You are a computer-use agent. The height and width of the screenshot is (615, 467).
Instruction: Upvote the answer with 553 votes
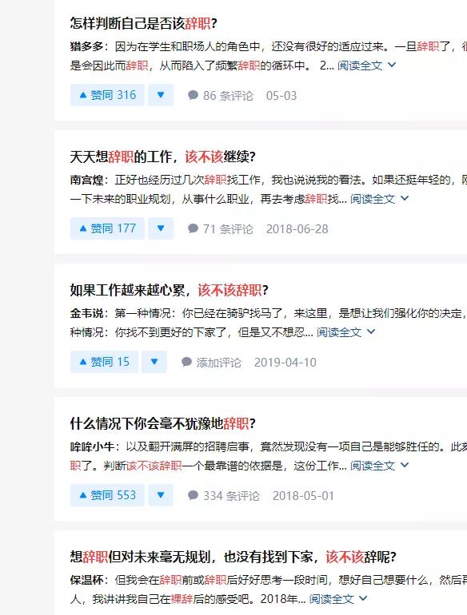107,495
